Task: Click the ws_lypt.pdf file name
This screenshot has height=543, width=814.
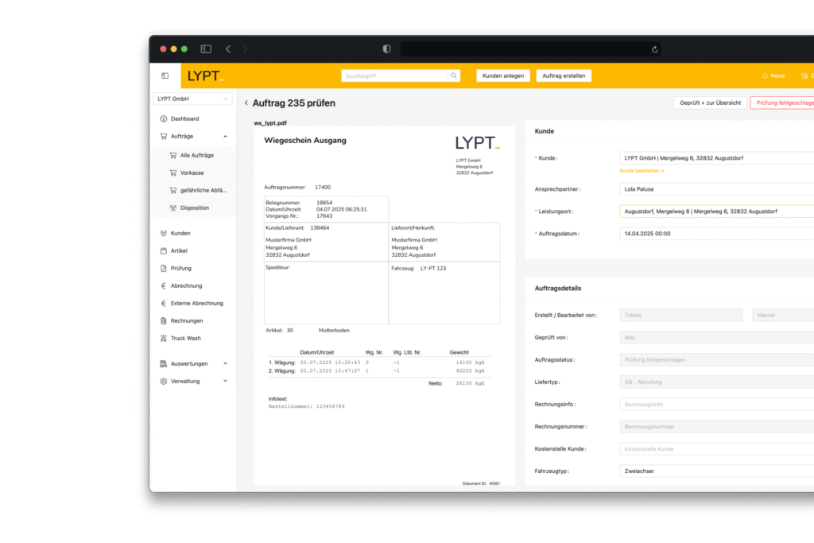Action: [x=270, y=123]
